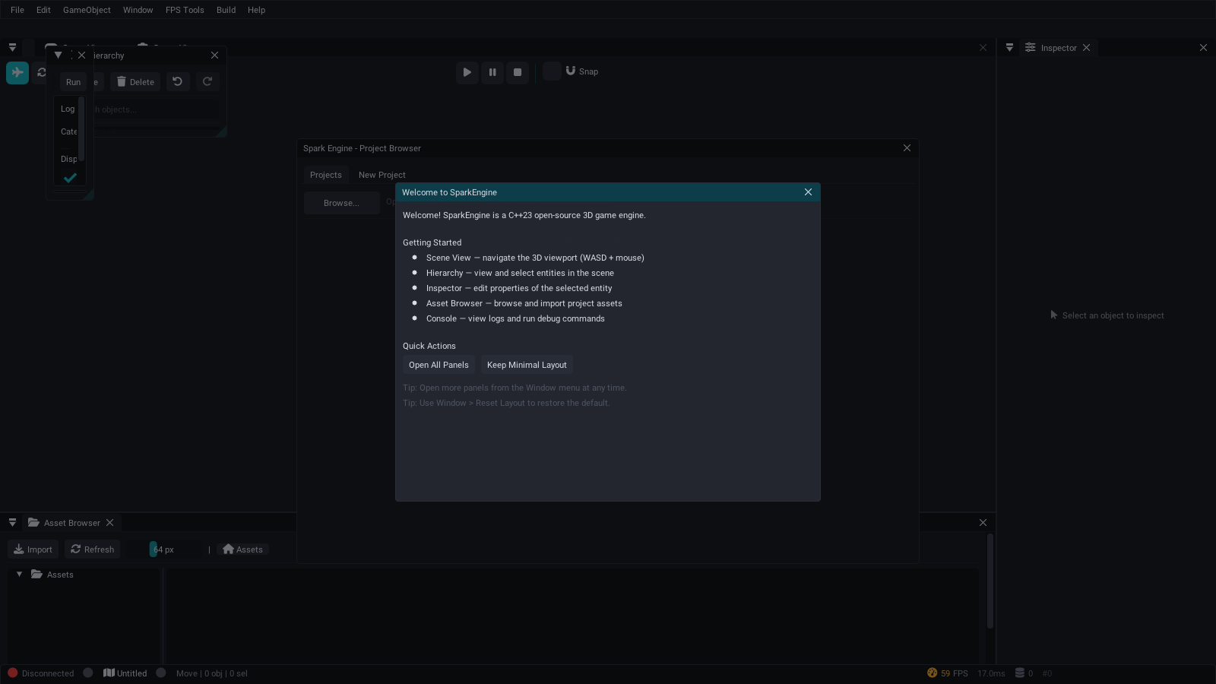Screen dimensions: 1216x684
Task: Open the Build menu
Action: coord(226,10)
